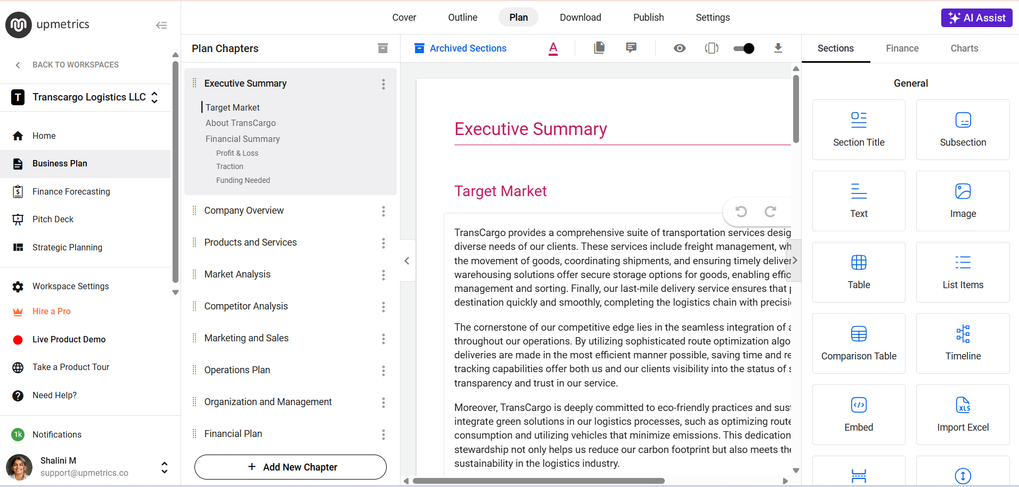
Task: Switch to the Finance panel tab
Action: click(x=902, y=48)
